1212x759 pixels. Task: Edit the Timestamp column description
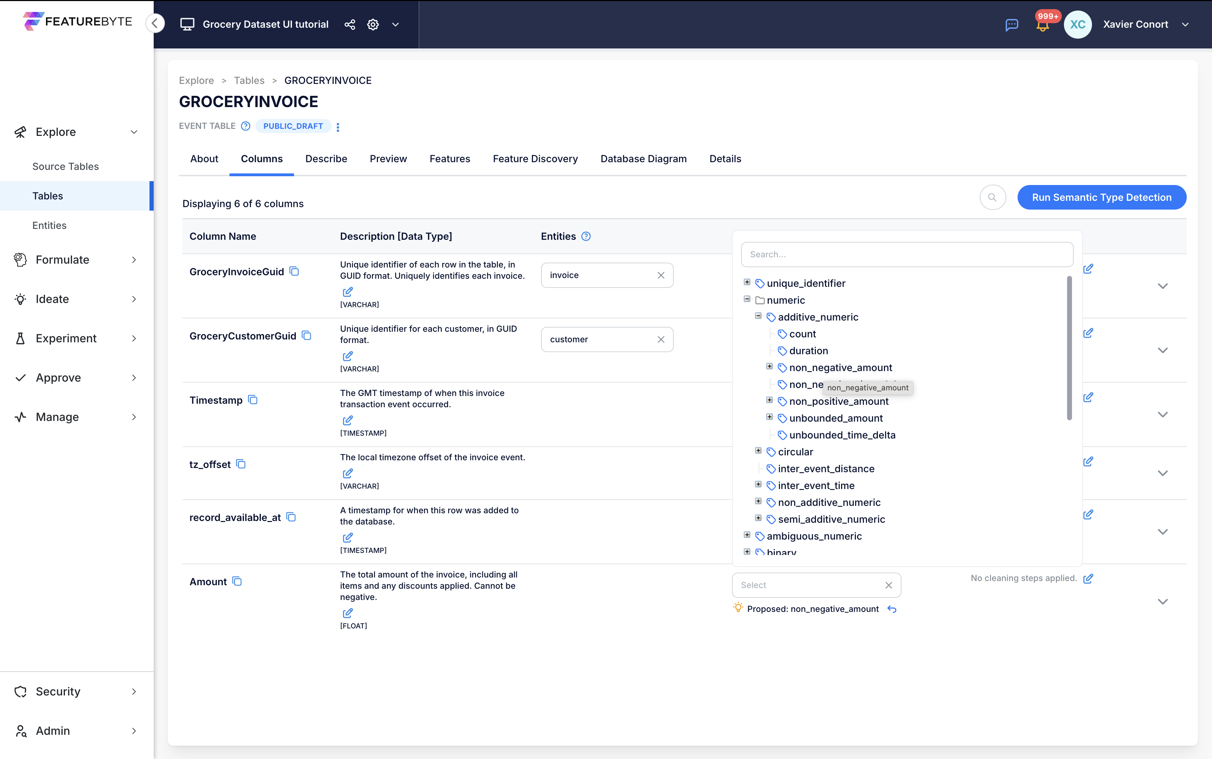[348, 420]
